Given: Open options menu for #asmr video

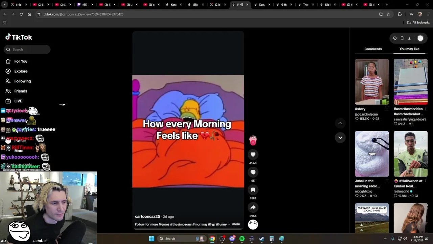Looking at the screenshot, I should (x=426, y=109).
